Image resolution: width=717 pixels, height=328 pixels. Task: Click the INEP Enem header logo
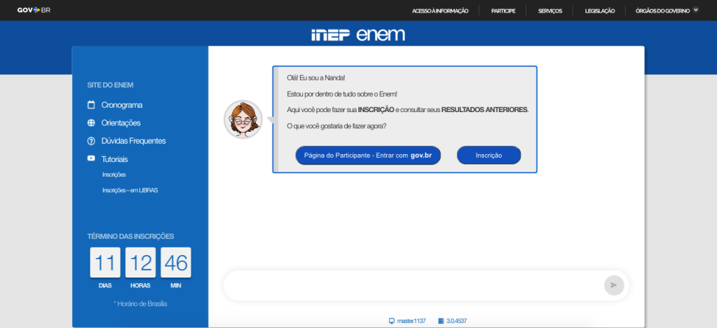coord(358,35)
